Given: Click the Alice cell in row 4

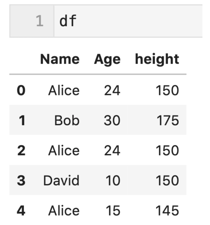Looking at the screenshot, I should [64, 211].
